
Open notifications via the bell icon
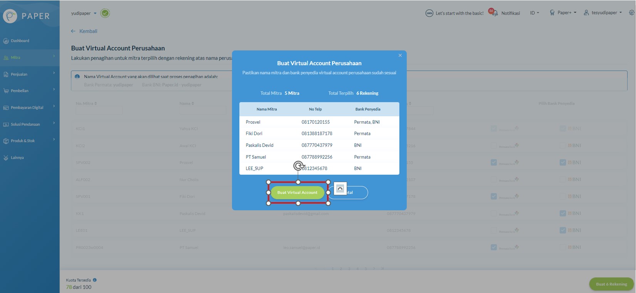pyautogui.click(x=494, y=13)
